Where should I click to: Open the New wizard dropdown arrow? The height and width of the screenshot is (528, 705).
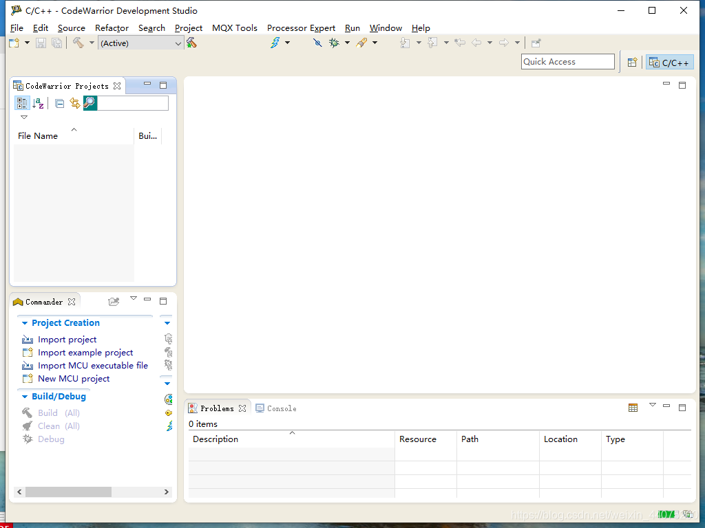(27, 43)
